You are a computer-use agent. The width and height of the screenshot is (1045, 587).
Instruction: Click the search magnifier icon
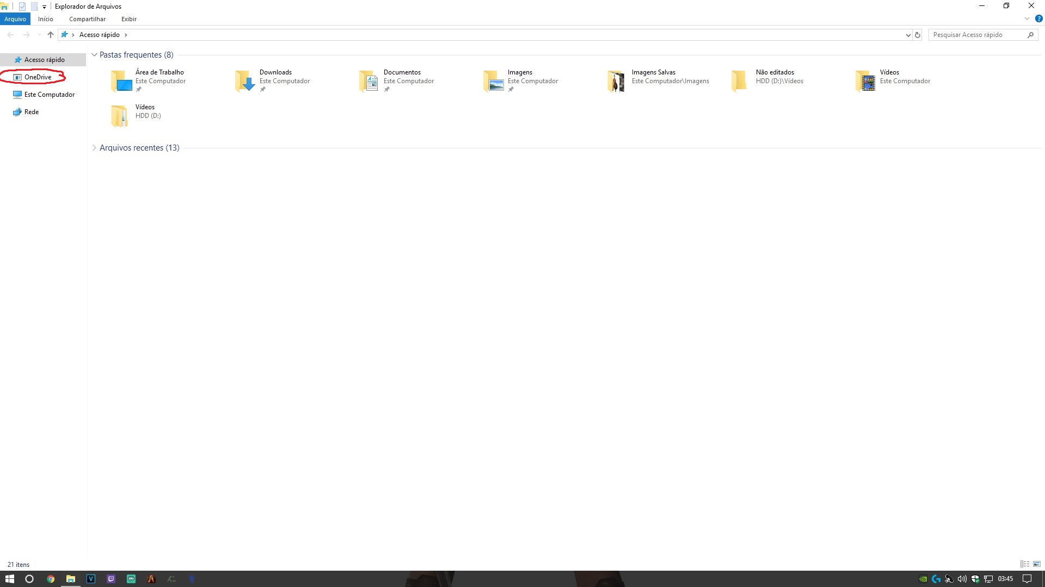click(1030, 35)
